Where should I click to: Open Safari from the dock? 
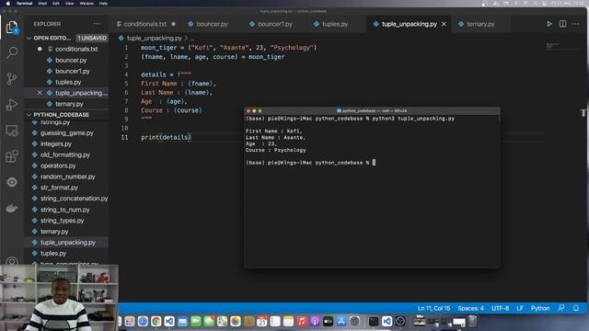pyautogui.click(x=143, y=321)
